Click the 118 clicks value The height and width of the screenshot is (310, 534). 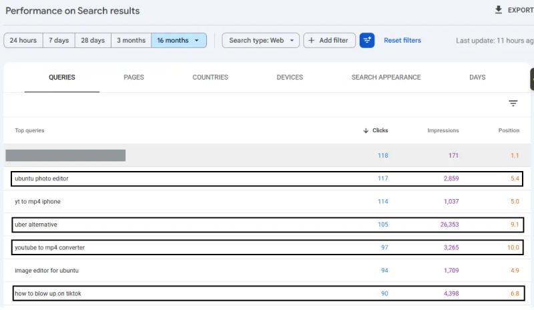[382, 156]
